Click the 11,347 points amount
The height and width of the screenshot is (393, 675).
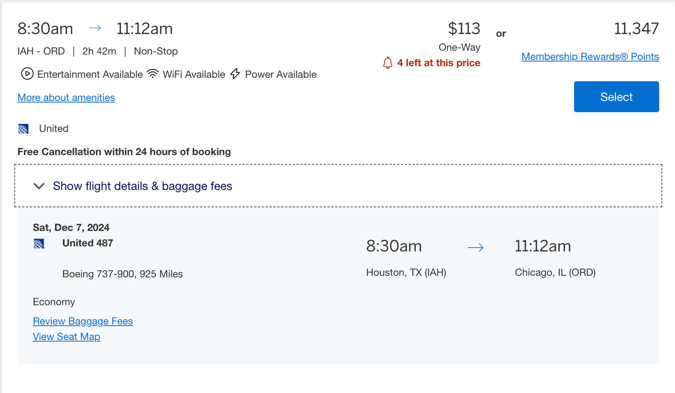[636, 29]
